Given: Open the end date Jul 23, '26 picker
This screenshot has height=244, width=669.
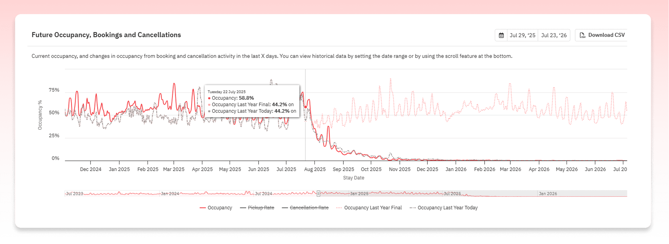Looking at the screenshot, I should coord(554,35).
